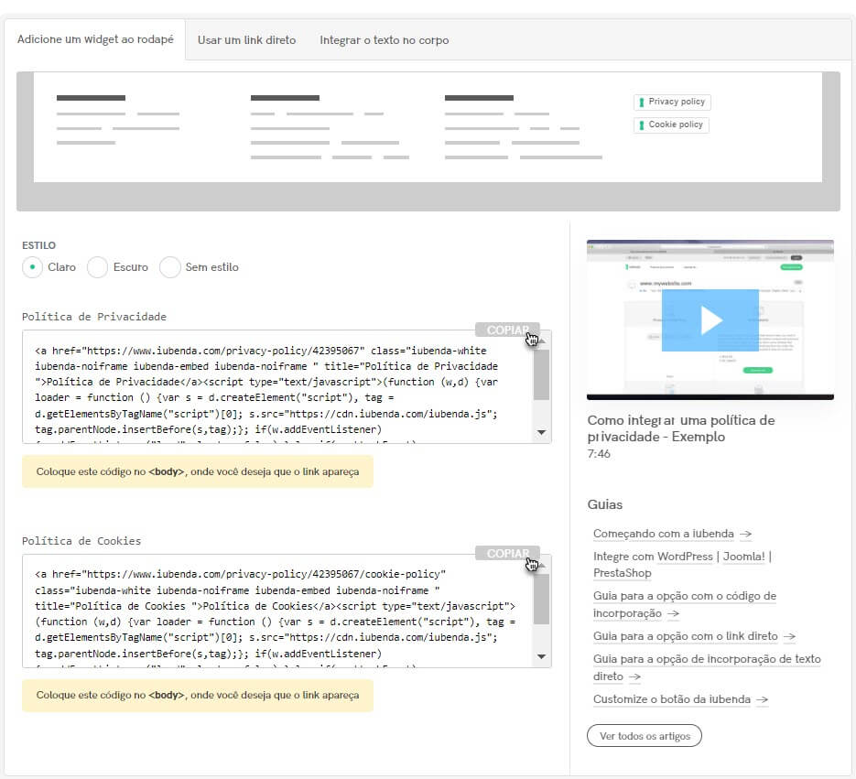The width and height of the screenshot is (856, 779).
Task: Open the WordPress integration link
Action: (x=685, y=557)
